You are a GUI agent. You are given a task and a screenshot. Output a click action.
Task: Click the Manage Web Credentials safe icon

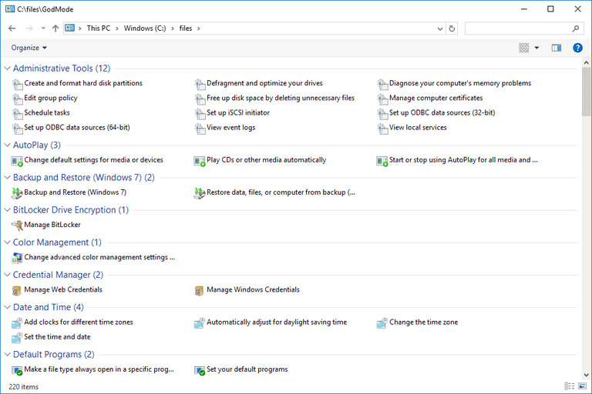17,290
